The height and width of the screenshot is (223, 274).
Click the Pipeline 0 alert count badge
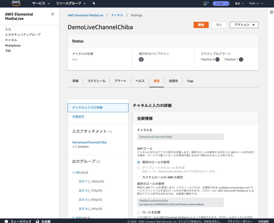coord(217,60)
